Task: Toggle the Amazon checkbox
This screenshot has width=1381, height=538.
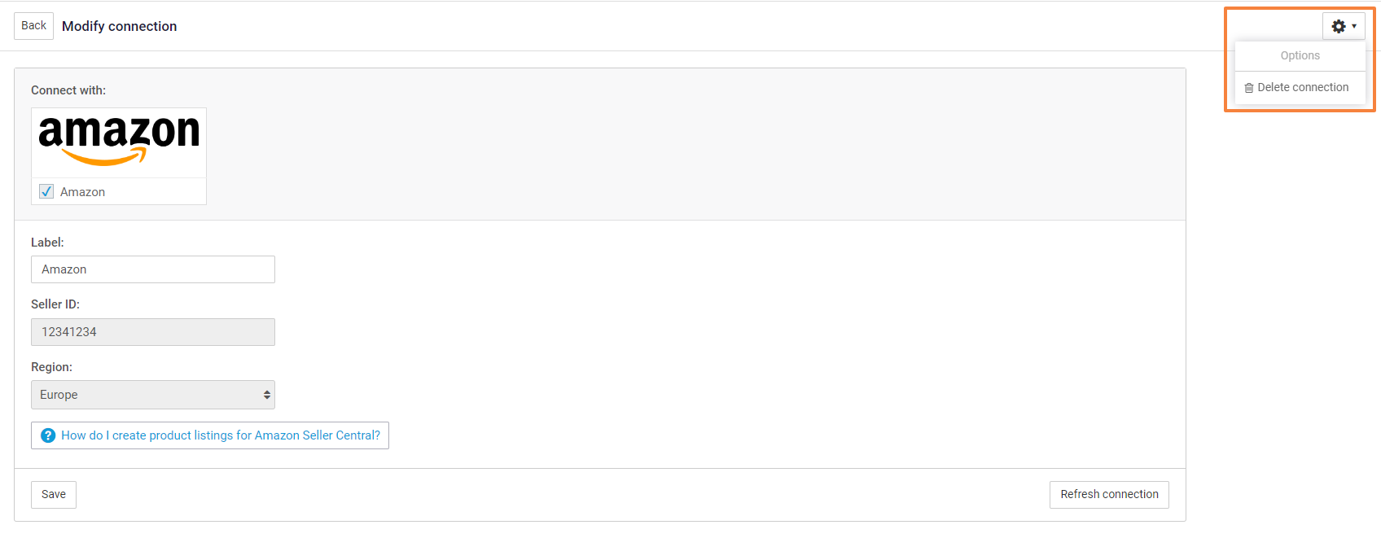Action: point(46,191)
